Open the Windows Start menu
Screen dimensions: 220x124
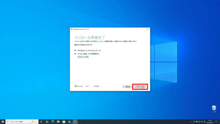click(2, 122)
